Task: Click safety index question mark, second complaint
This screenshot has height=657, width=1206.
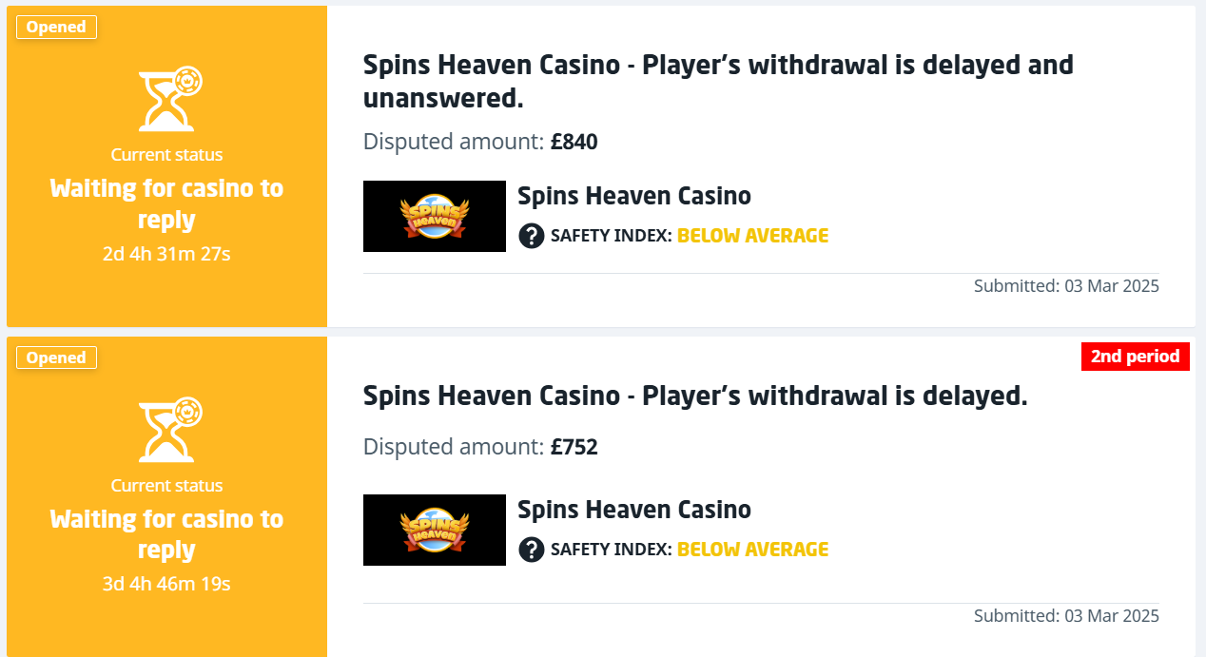Action: (531, 550)
